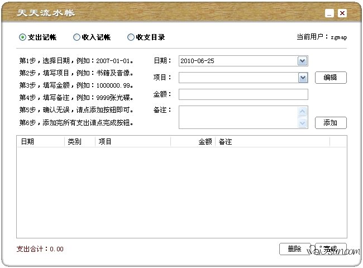
Task: Select the 支出记帐 radio button
Action: [22, 37]
